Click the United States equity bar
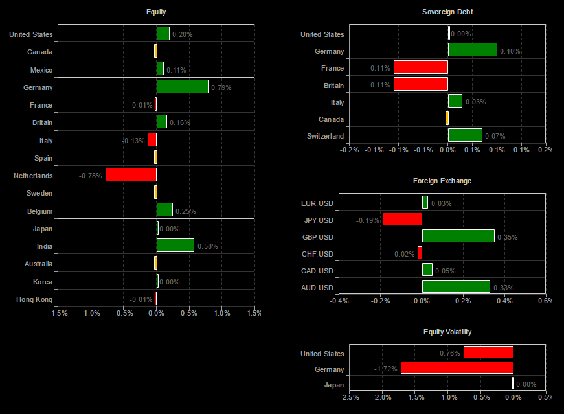 coord(163,34)
